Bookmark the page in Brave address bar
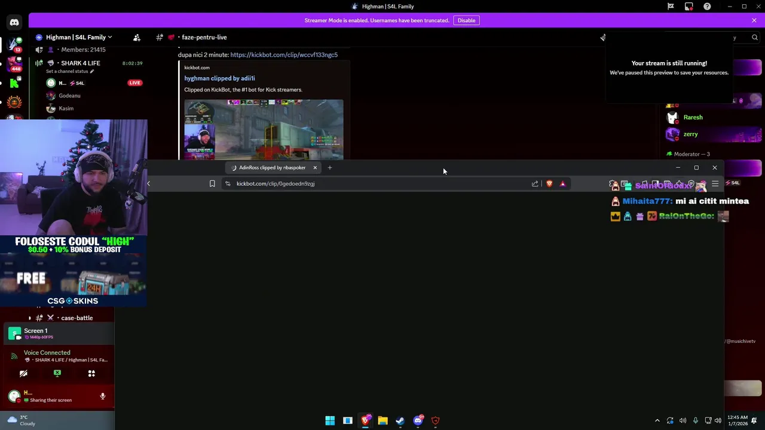This screenshot has height=430, width=765. coord(212,184)
